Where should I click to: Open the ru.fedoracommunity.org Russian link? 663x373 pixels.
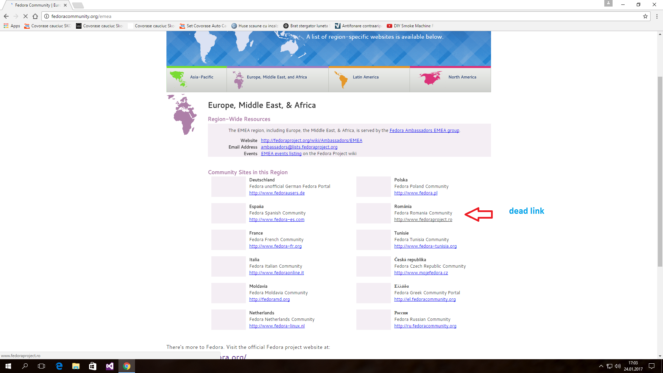425,326
